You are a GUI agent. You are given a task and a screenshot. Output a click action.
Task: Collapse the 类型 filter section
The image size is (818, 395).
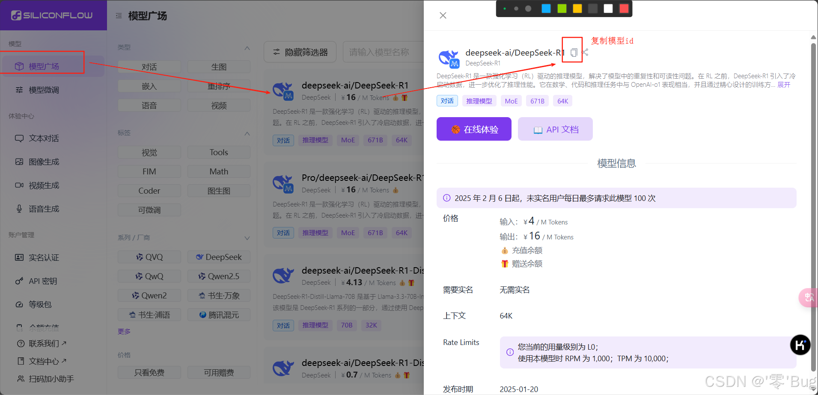247,48
